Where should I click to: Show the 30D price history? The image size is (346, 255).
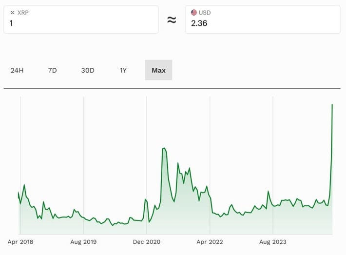[88, 70]
